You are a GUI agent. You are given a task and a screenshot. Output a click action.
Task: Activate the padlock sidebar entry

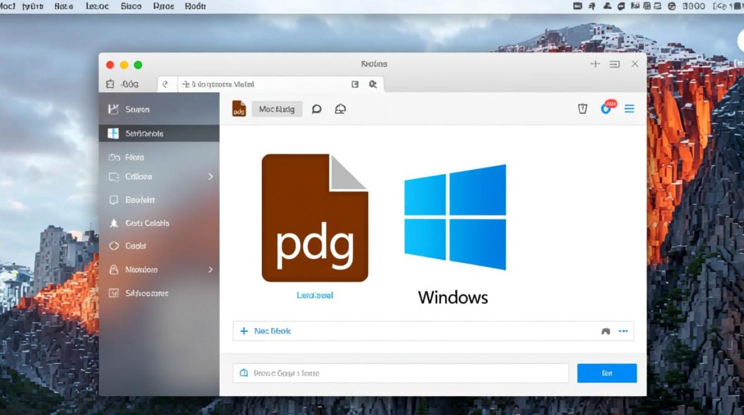(x=133, y=269)
